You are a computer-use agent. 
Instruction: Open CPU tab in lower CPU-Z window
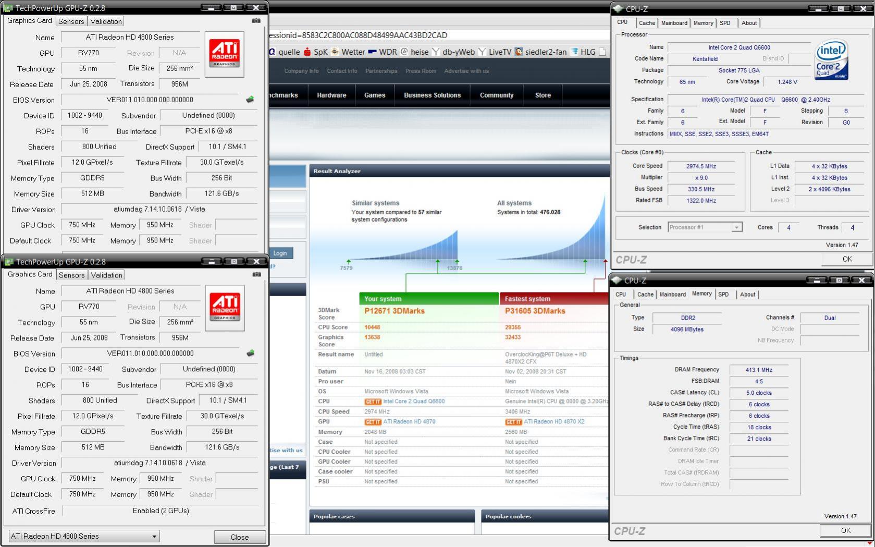[621, 295]
